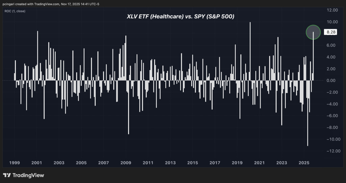Select the 1999 year label on time axis
346x183 pixels.
pyautogui.click(x=14, y=163)
